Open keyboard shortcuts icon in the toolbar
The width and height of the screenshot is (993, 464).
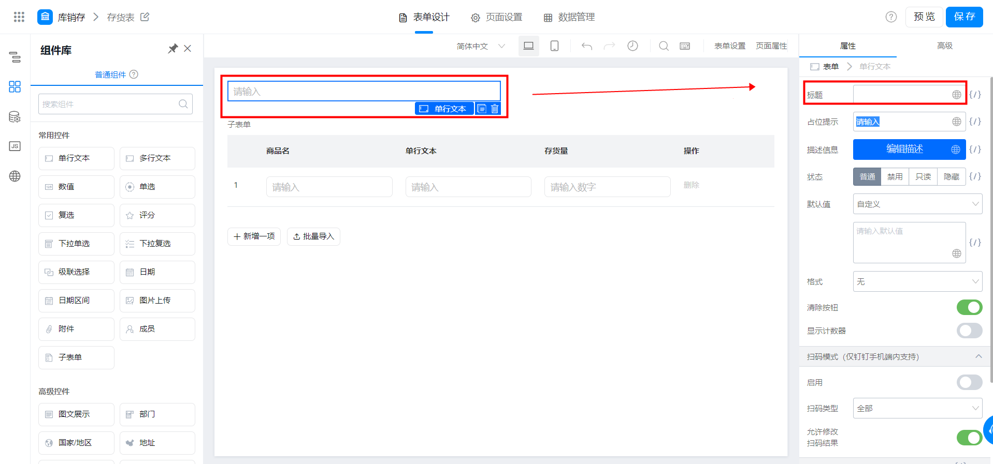[x=685, y=46]
